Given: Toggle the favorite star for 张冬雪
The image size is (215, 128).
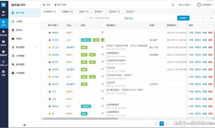Looking at the screenshot, I should click(x=50, y=55).
